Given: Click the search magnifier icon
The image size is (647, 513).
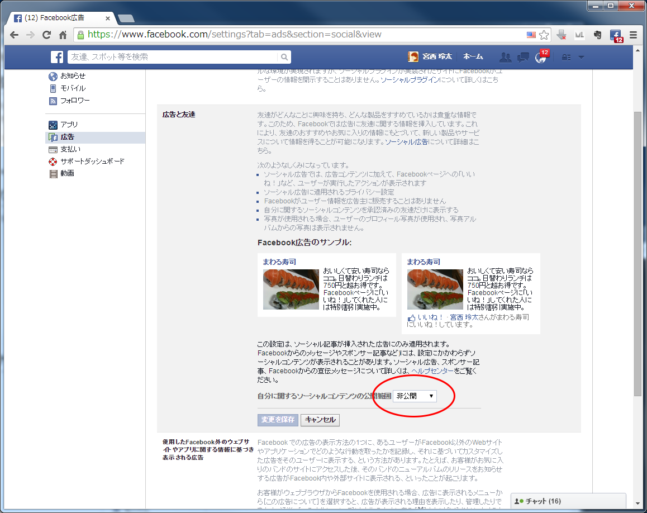Looking at the screenshot, I should [284, 57].
